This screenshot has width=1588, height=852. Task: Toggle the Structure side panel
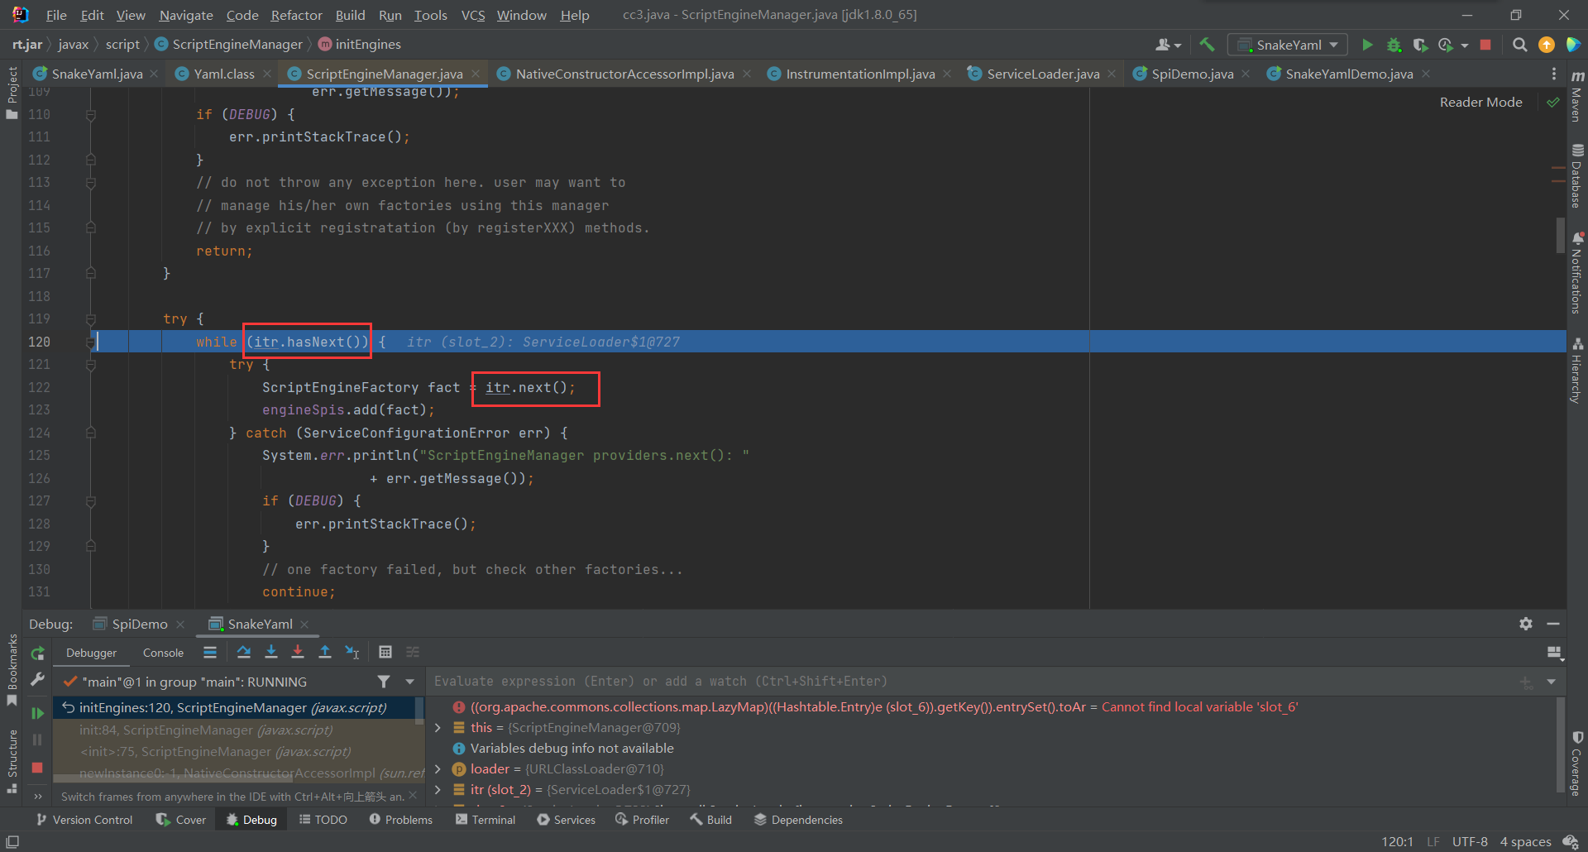tap(12, 760)
